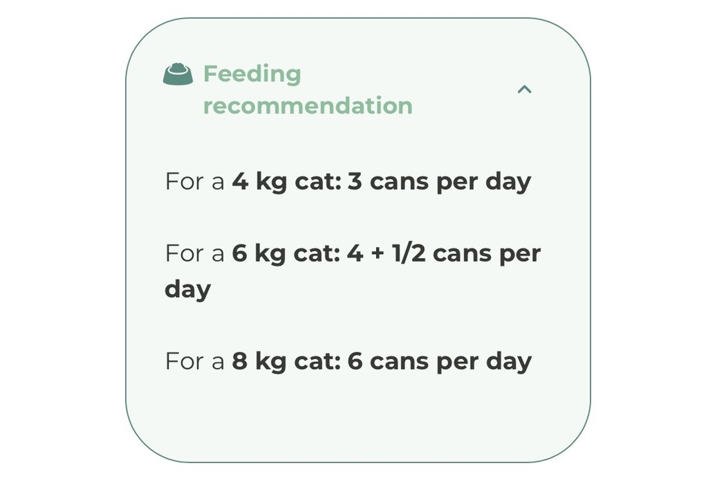Click the number 6 before "cans per day"
708x492 pixels.
pos(355,361)
